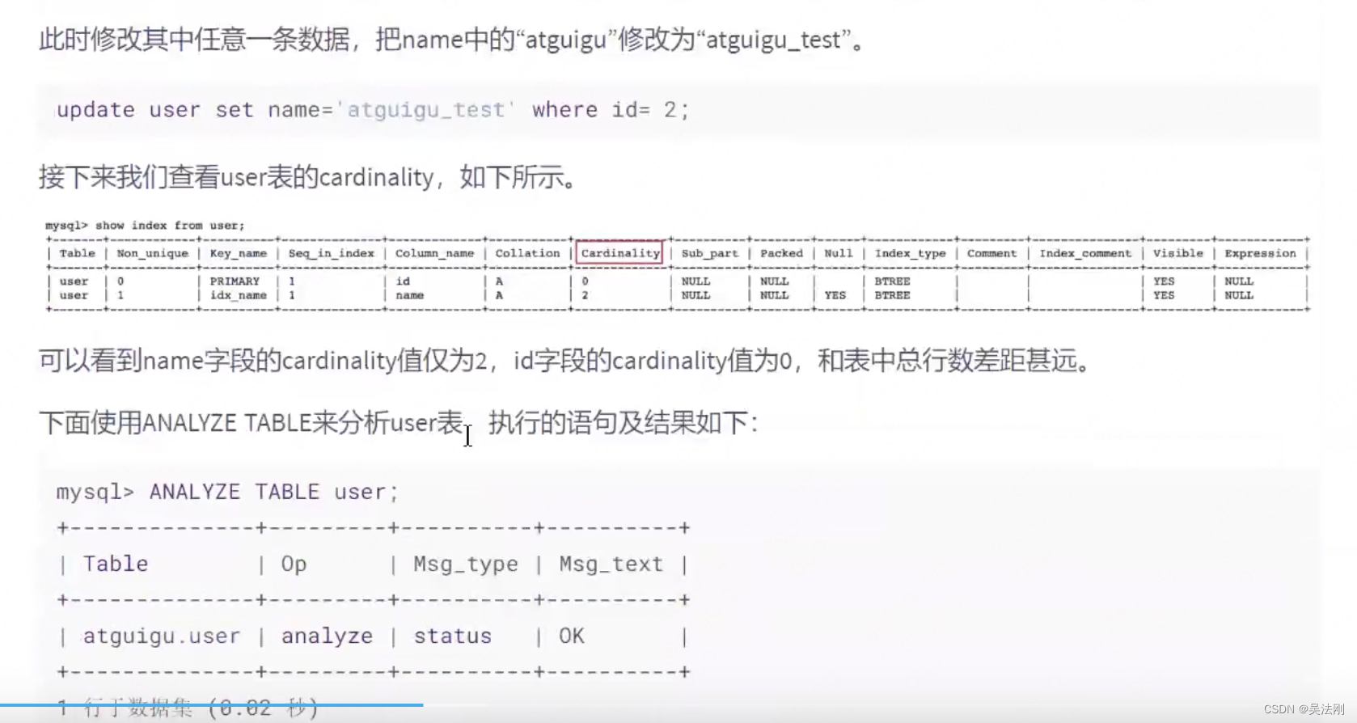The image size is (1357, 723).
Task: Click the Expression NULL cell in idx_name row
Action: [x=1238, y=295]
